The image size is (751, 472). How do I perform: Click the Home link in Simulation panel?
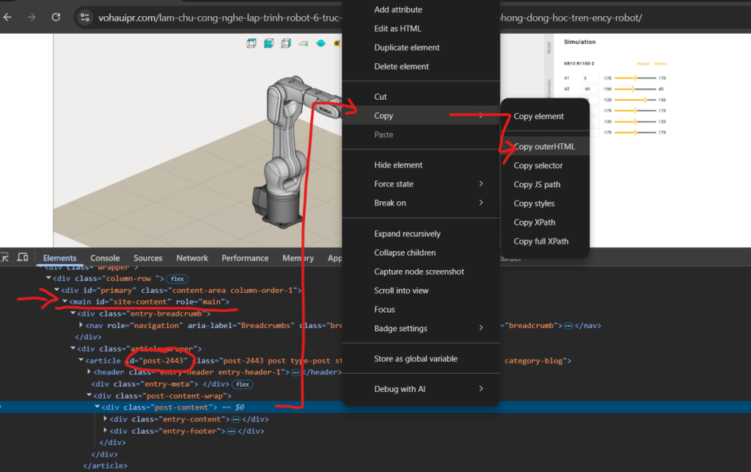pyautogui.click(x=642, y=64)
